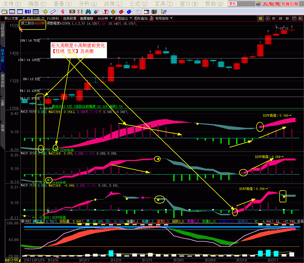
Task: Click the 委托 order button
Action: click(232, 4)
